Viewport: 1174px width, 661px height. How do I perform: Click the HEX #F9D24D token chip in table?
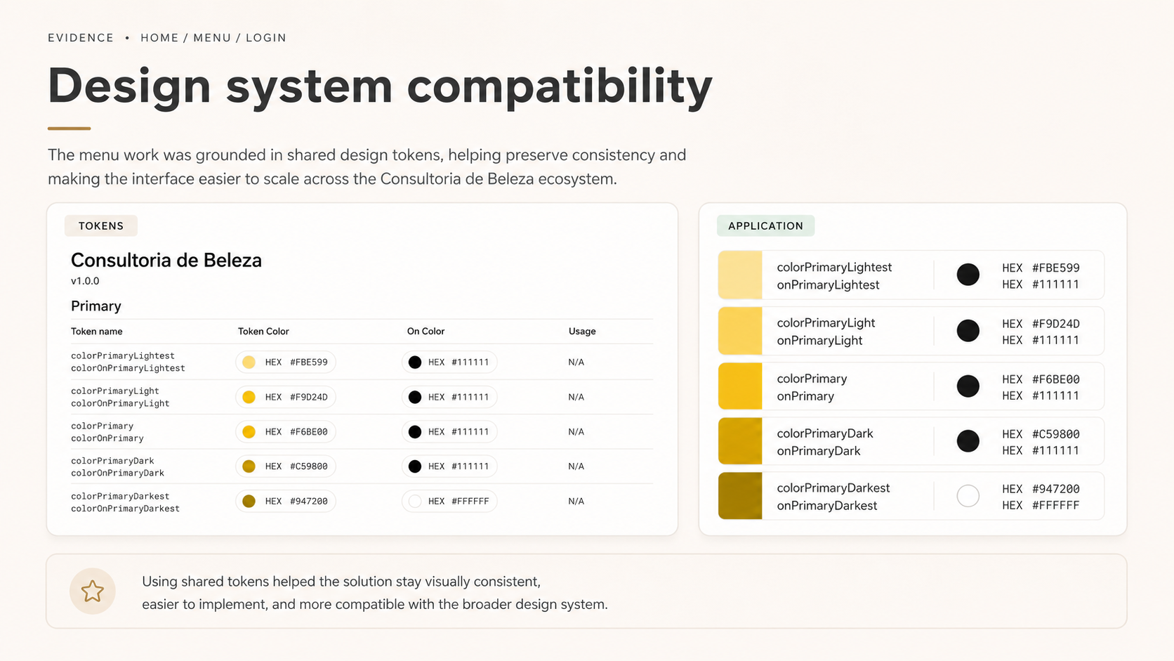[x=286, y=397]
